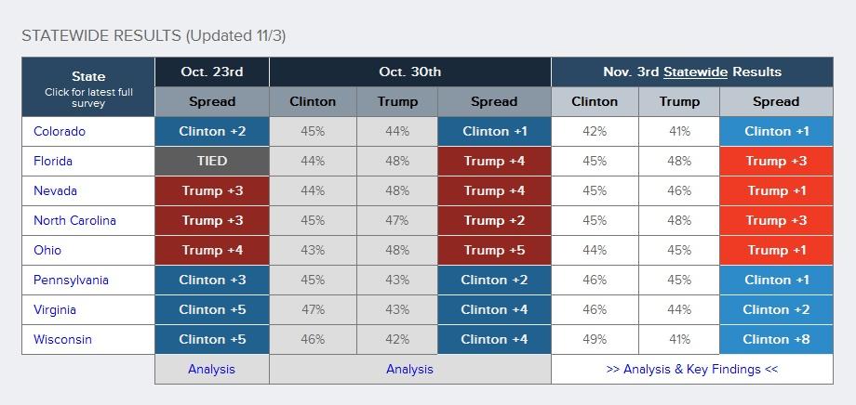Click Ohio's Trump +5 spread cell
Image resolution: width=856 pixels, height=405 pixels.
(494, 250)
